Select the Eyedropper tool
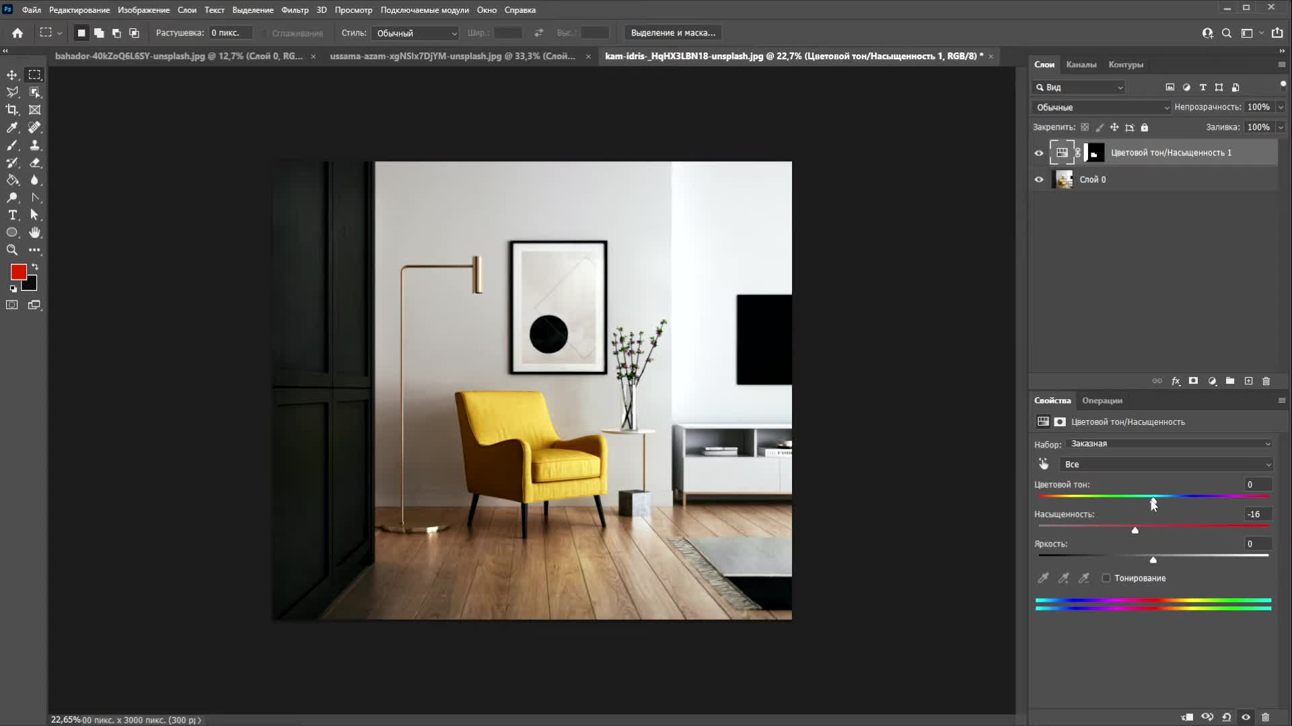 (12, 127)
